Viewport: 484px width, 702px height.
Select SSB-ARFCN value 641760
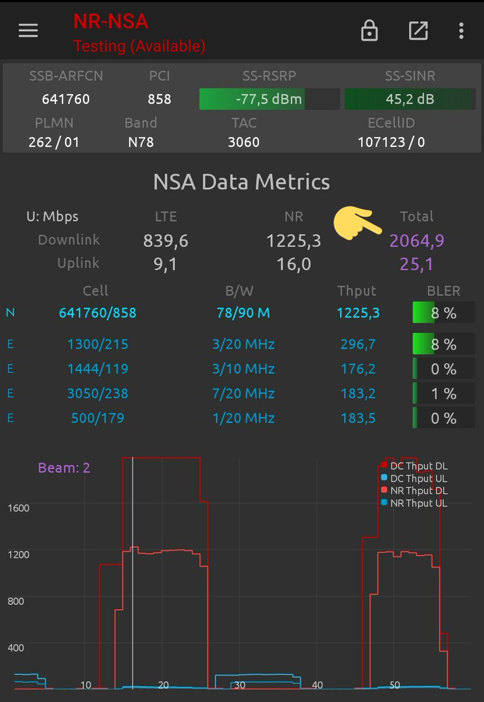(x=66, y=99)
